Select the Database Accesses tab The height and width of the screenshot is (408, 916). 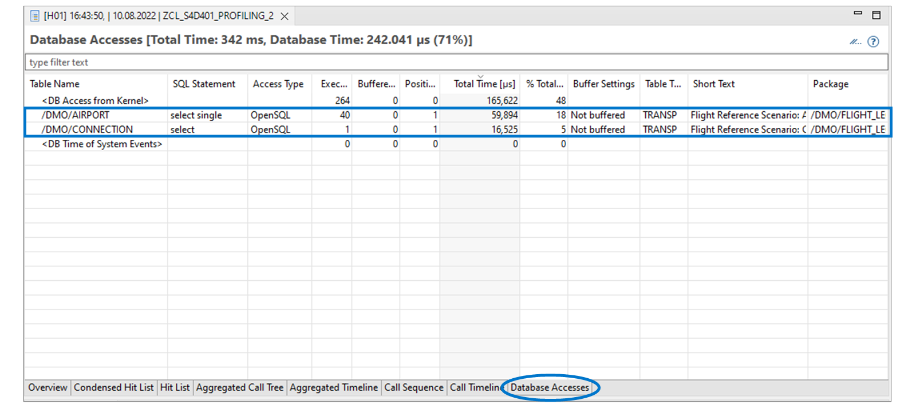[550, 387]
